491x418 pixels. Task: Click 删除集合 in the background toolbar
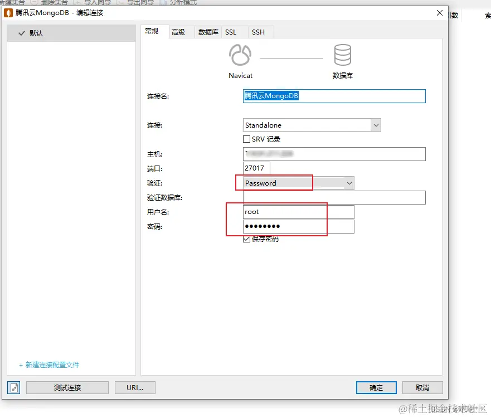pyautogui.click(x=50, y=2)
